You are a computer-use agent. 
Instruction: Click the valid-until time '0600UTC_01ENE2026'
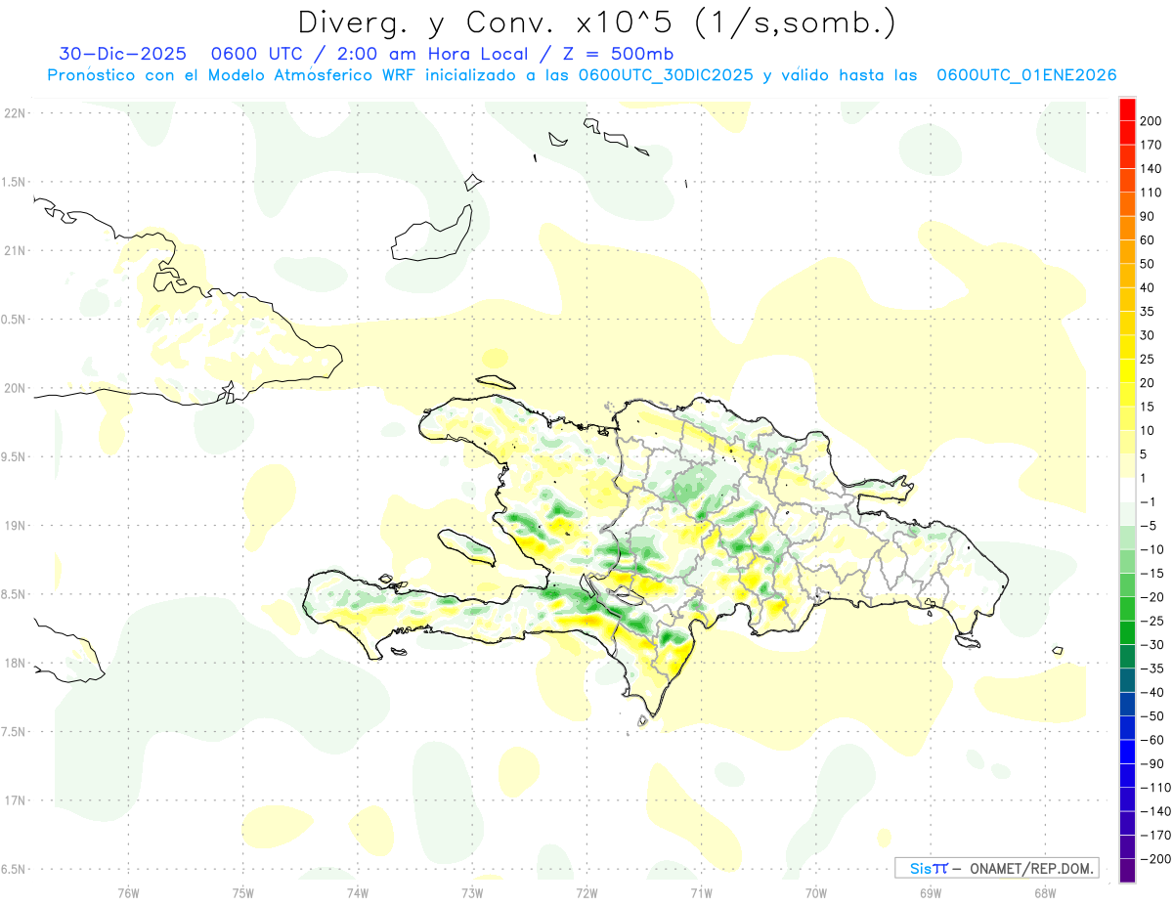[x=1026, y=75]
